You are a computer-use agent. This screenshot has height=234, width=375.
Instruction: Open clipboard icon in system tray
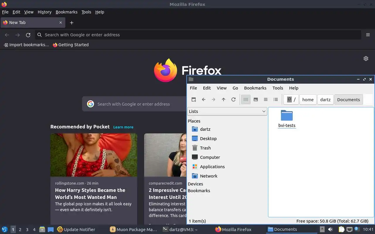point(342,229)
